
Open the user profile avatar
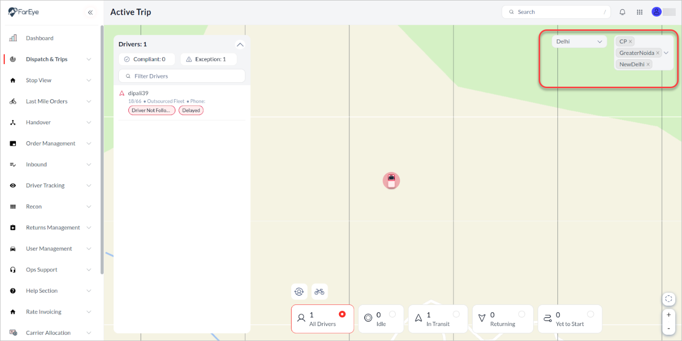click(x=656, y=12)
